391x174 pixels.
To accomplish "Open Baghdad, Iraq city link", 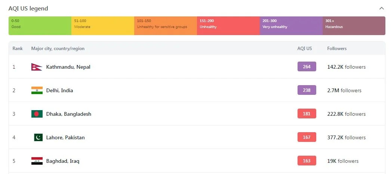I will click(x=62, y=161).
